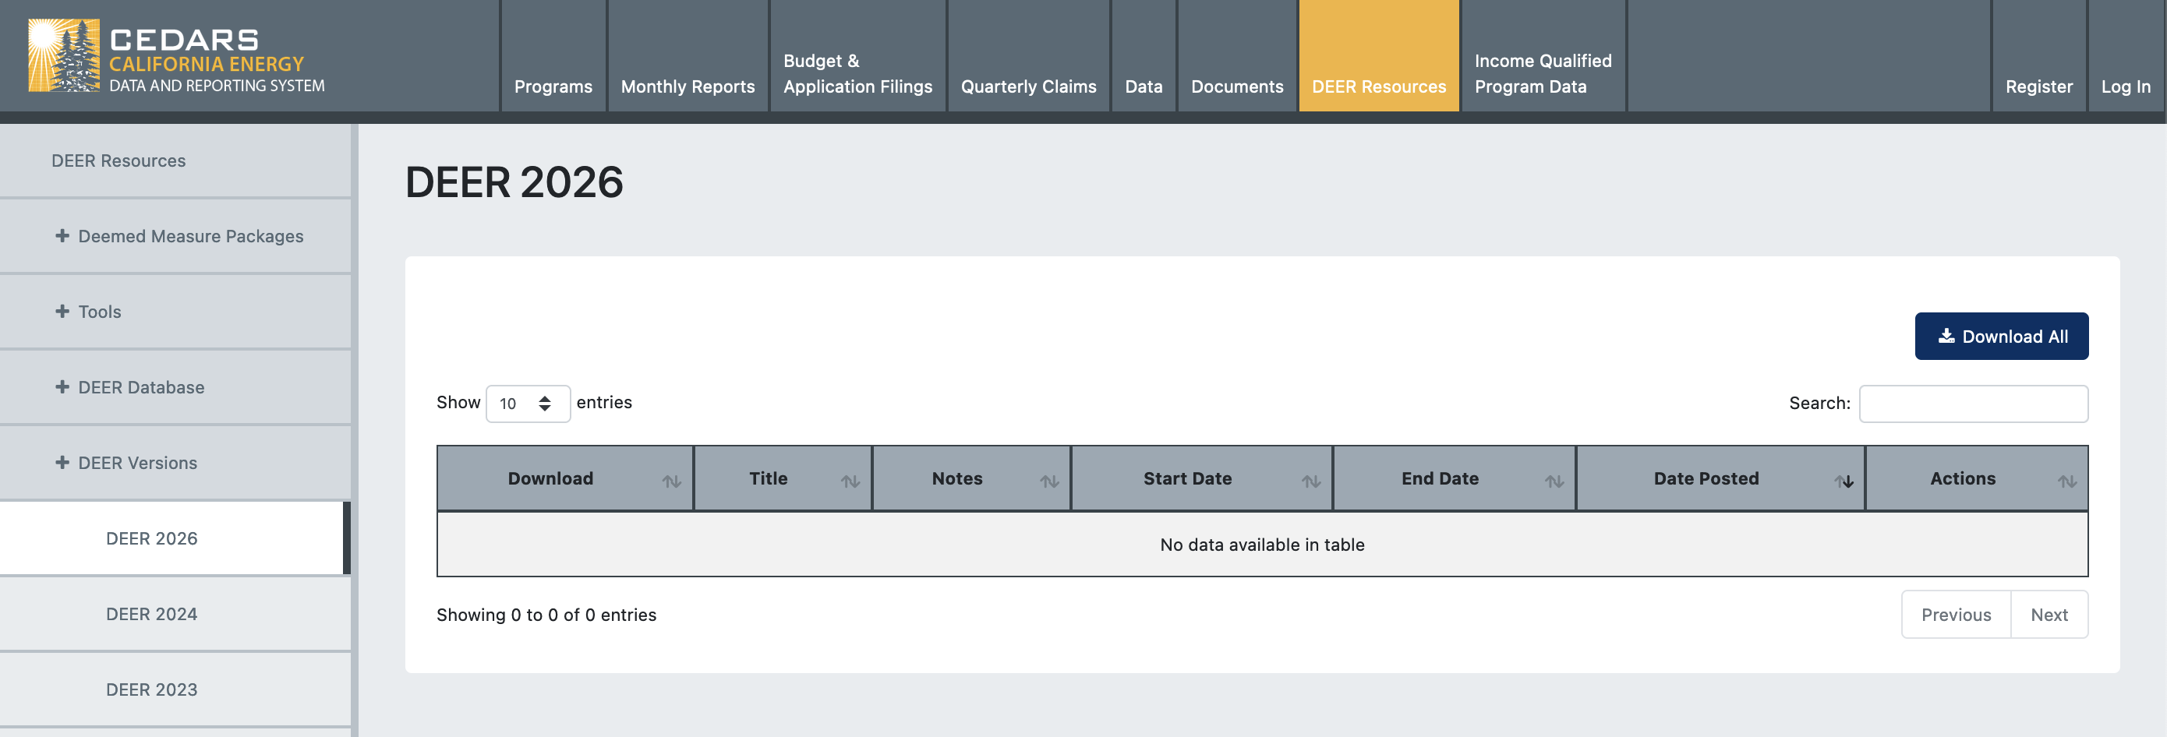Expand Deemed Measure Packages section
The width and height of the screenshot is (2167, 737).
click(x=62, y=236)
